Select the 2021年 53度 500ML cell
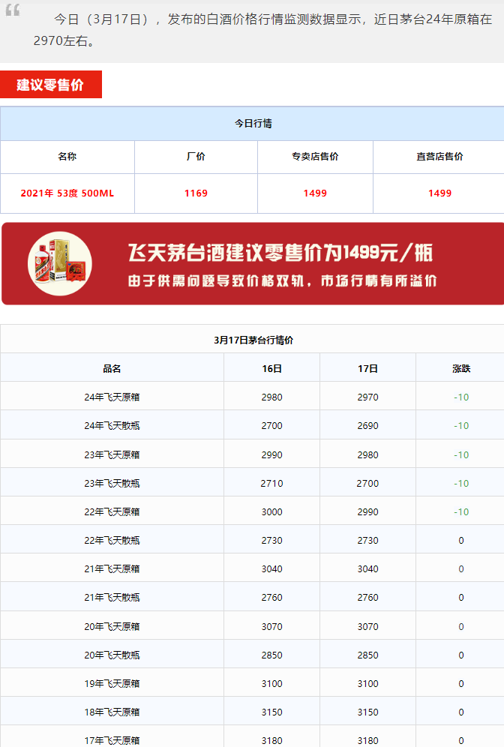504x747 pixels. (x=67, y=193)
